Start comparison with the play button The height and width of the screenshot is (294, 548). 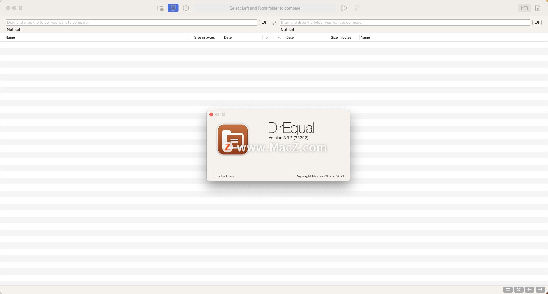(344, 8)
